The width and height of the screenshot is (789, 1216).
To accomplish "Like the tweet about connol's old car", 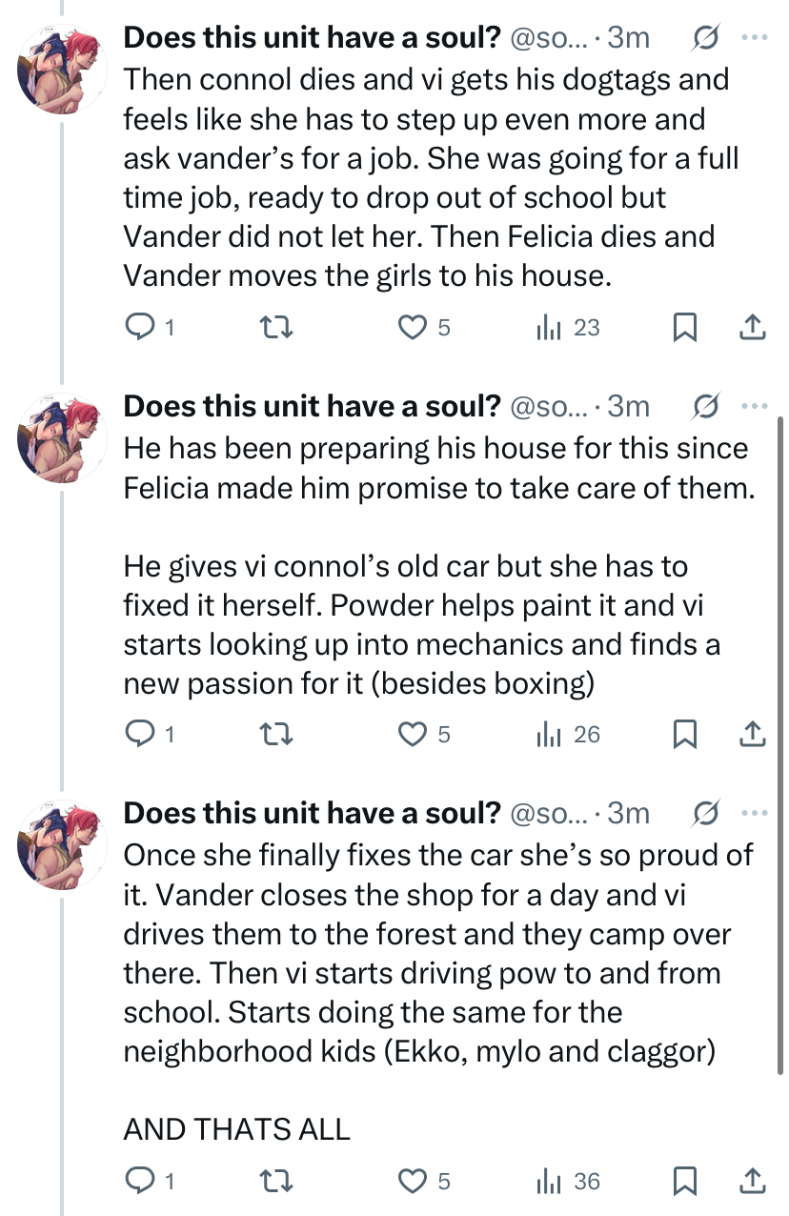I will pyautogui.click(x=411, y=734).
